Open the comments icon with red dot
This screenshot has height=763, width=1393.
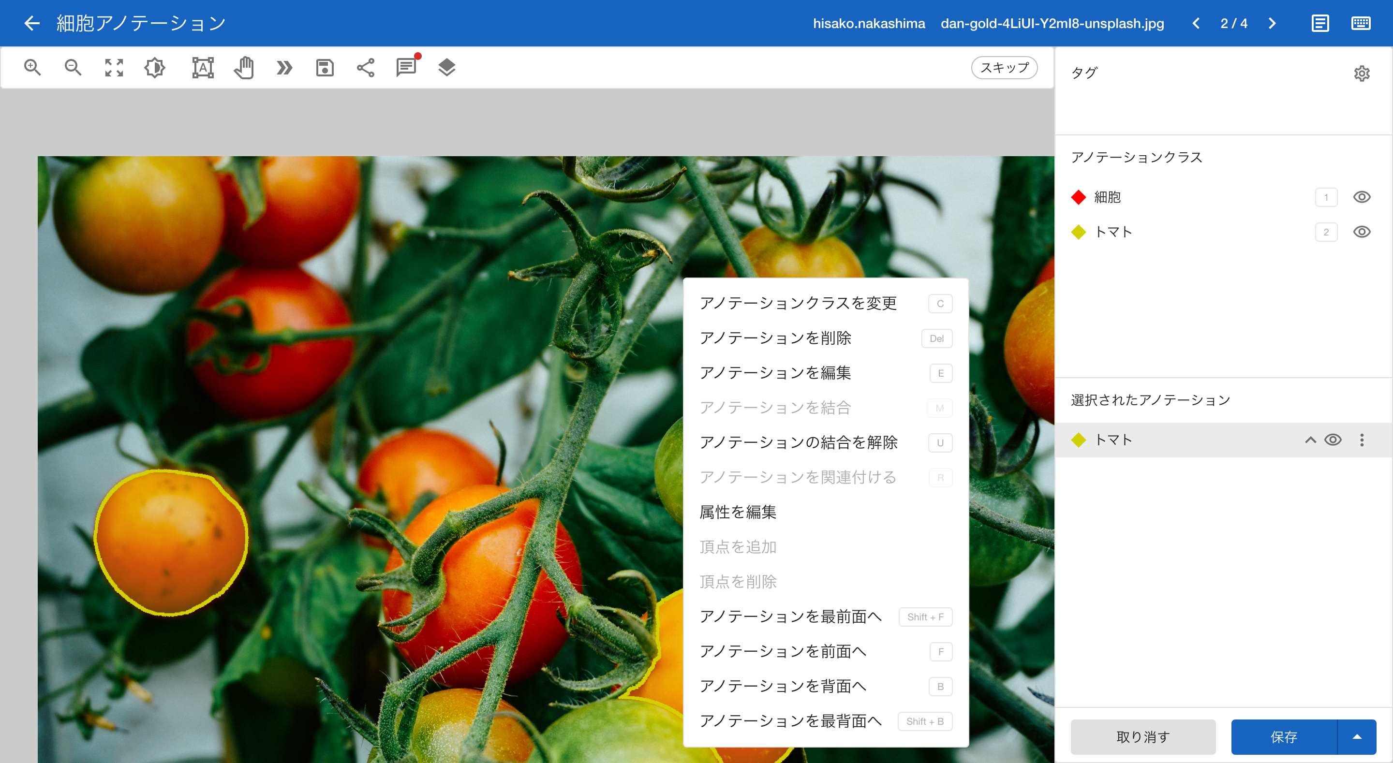pyautogui.click(x=406, y=68)
